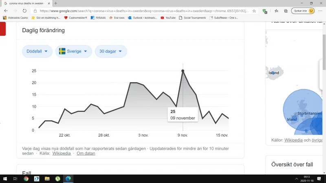Open the Windows Start menu
Screen dimensions: 326x183
[x=5, y=179]
